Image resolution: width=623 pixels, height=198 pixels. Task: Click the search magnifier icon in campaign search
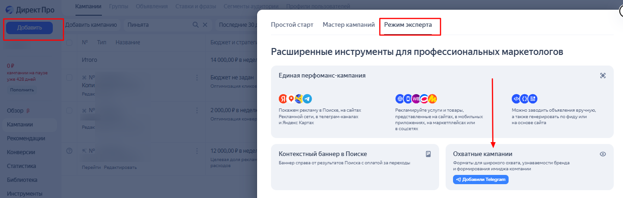click(195, 25)
